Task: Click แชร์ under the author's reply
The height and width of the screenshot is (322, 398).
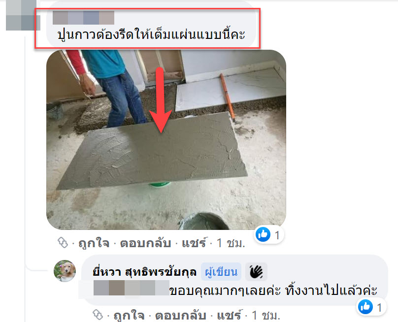Action: 229,316
